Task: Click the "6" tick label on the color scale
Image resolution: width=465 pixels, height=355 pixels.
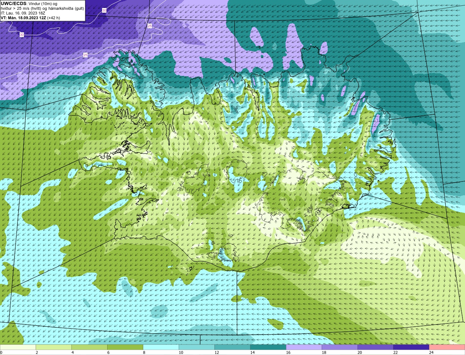Action: coord(108,352)
